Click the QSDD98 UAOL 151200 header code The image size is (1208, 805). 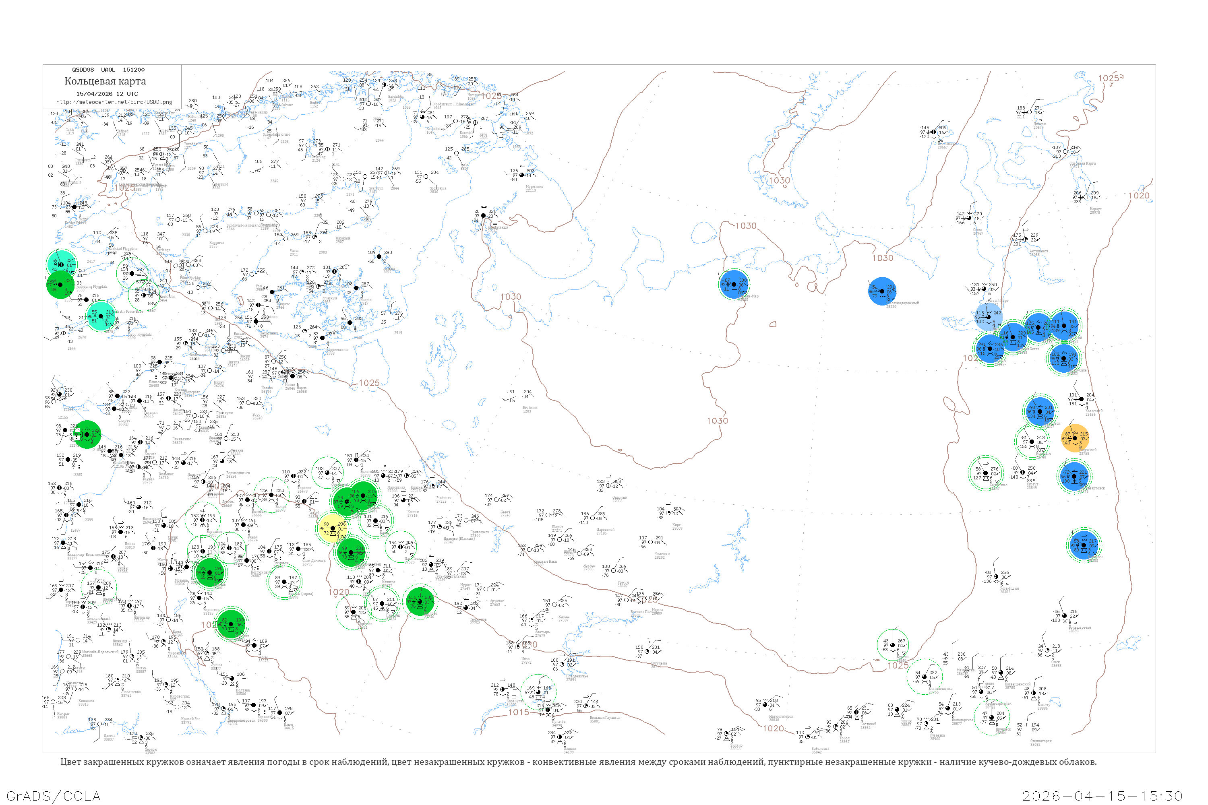tap(108, 69)
